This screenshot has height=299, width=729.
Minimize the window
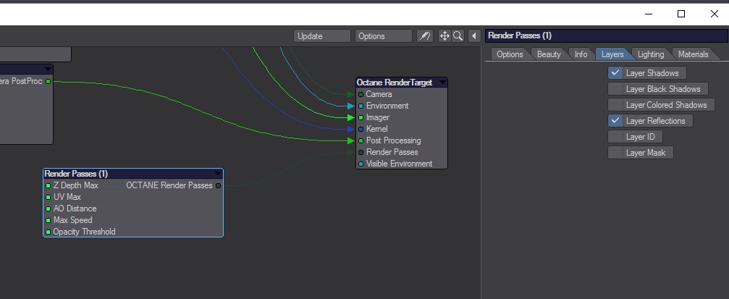tap(649, 14)
